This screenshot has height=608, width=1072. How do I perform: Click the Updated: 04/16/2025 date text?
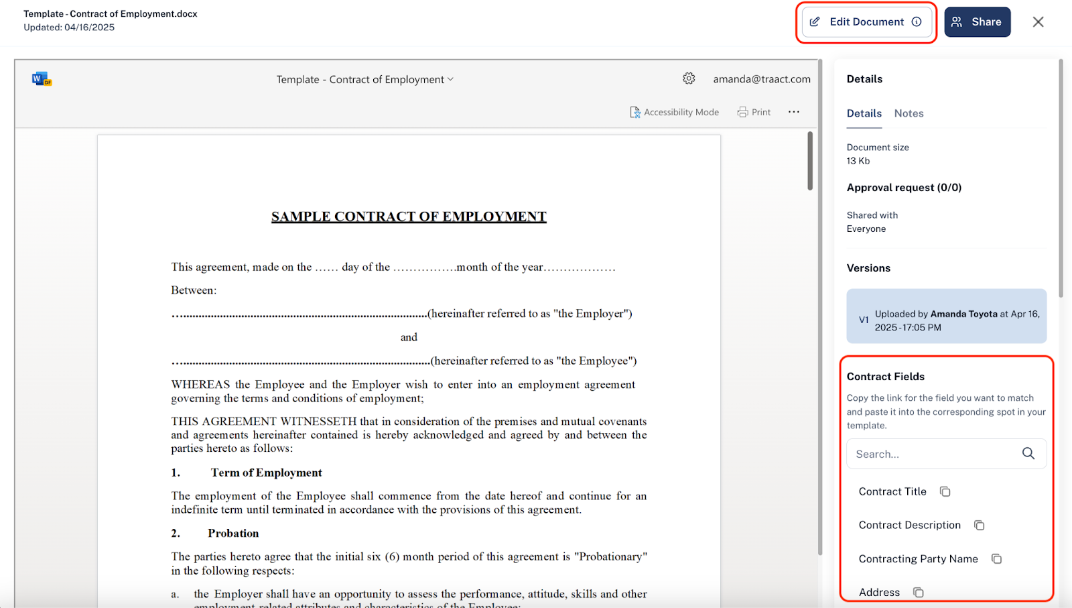coord(69,27)
